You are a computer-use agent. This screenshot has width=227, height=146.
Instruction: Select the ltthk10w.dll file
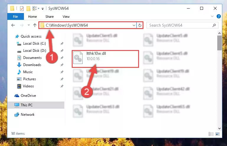pyautogui.click(x=105, y=59)
